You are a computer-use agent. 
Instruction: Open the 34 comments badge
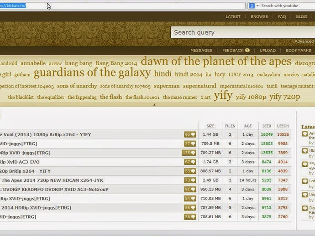190,199
